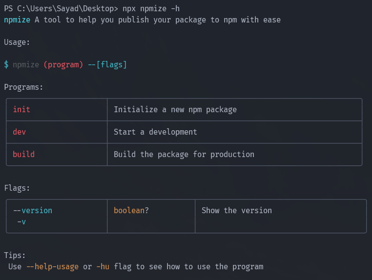Click the 'Programs:' heading
This screenshot has width=372, height=280.
click(23, 87)
